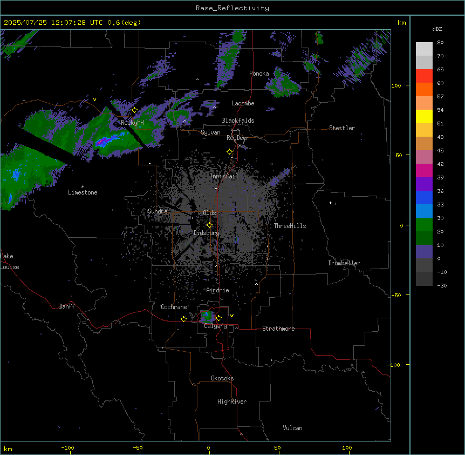The width and height of the screenshot is (465, 455).
Task: Select the Okotoks label
Action: point(222,378)
